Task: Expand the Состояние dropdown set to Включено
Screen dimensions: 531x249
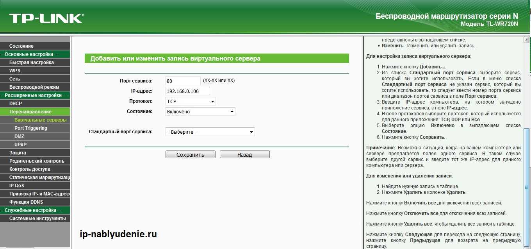Action: tap(200, 112)
